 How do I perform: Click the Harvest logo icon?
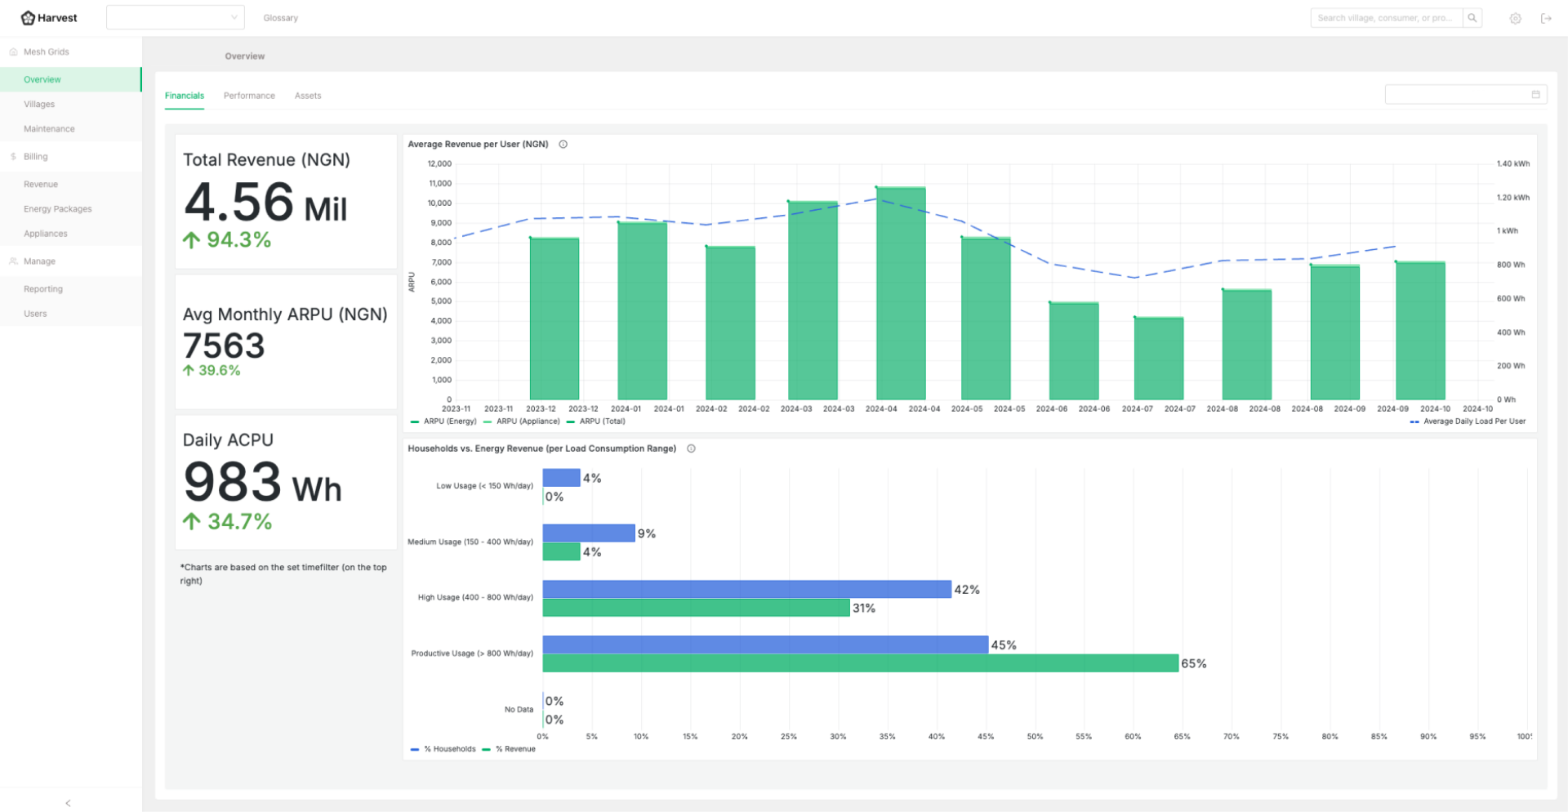click(x=28, y=18)
